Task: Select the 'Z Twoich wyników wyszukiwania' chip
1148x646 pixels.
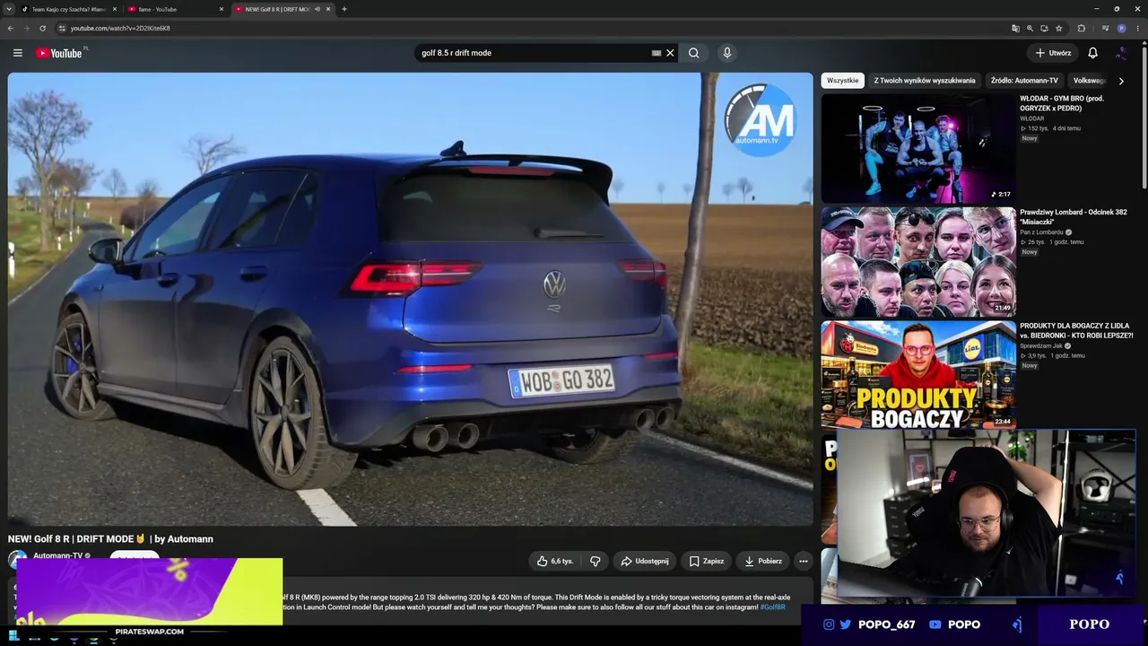Action: tap(925, 81)
